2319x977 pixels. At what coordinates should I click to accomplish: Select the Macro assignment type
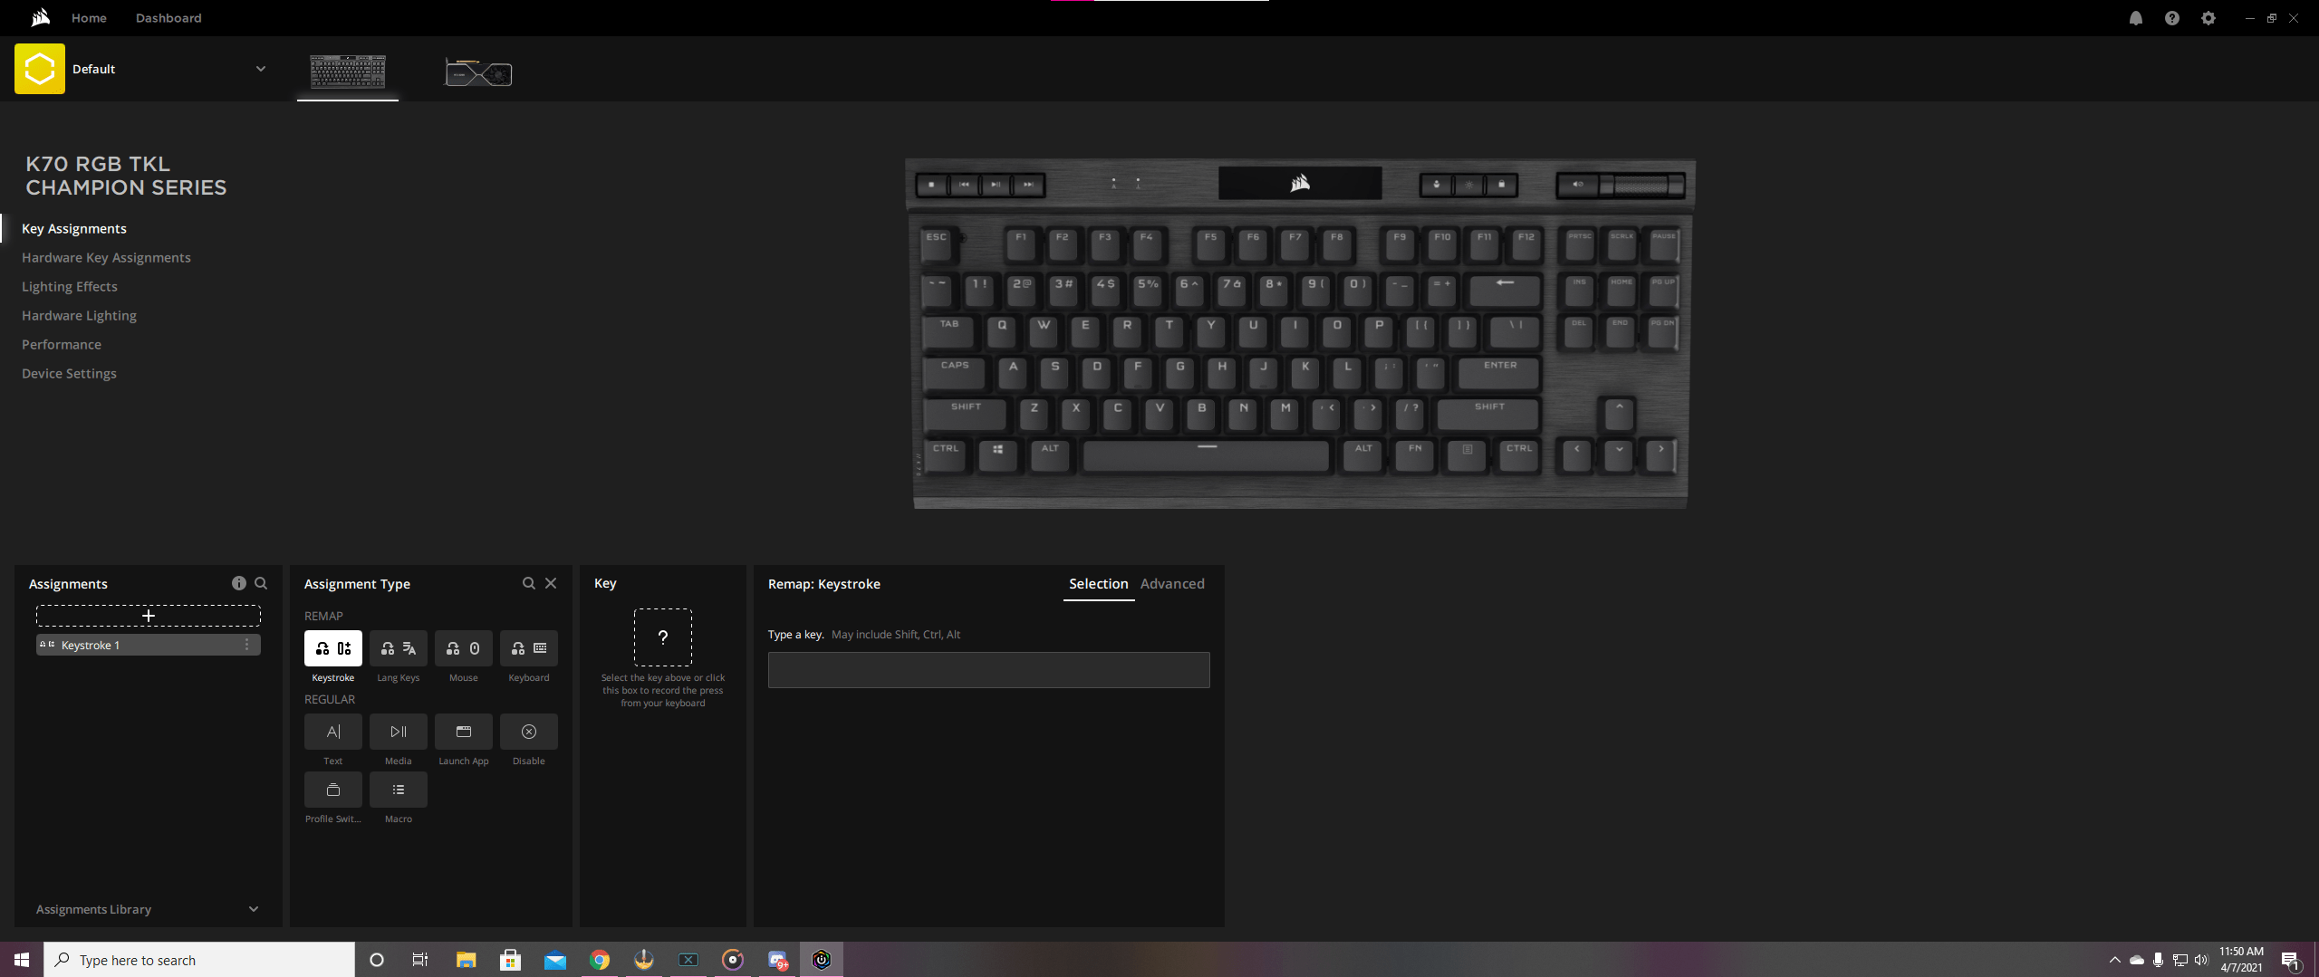click(398, 790)
